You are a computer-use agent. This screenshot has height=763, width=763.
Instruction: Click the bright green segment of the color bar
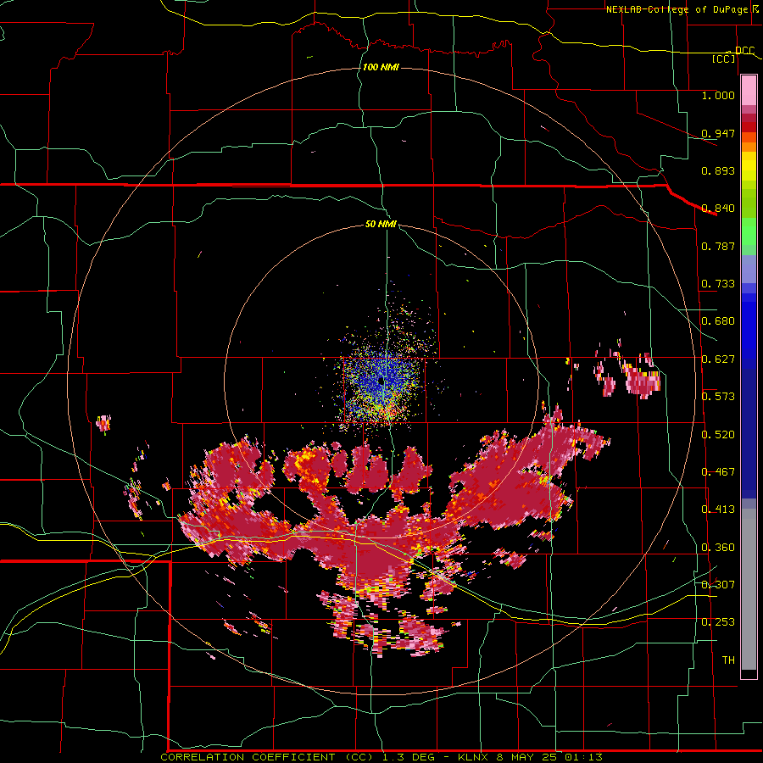(749, 231)
